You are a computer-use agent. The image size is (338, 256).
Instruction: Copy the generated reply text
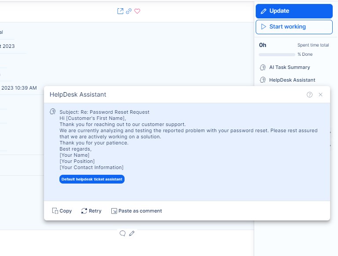62,211
